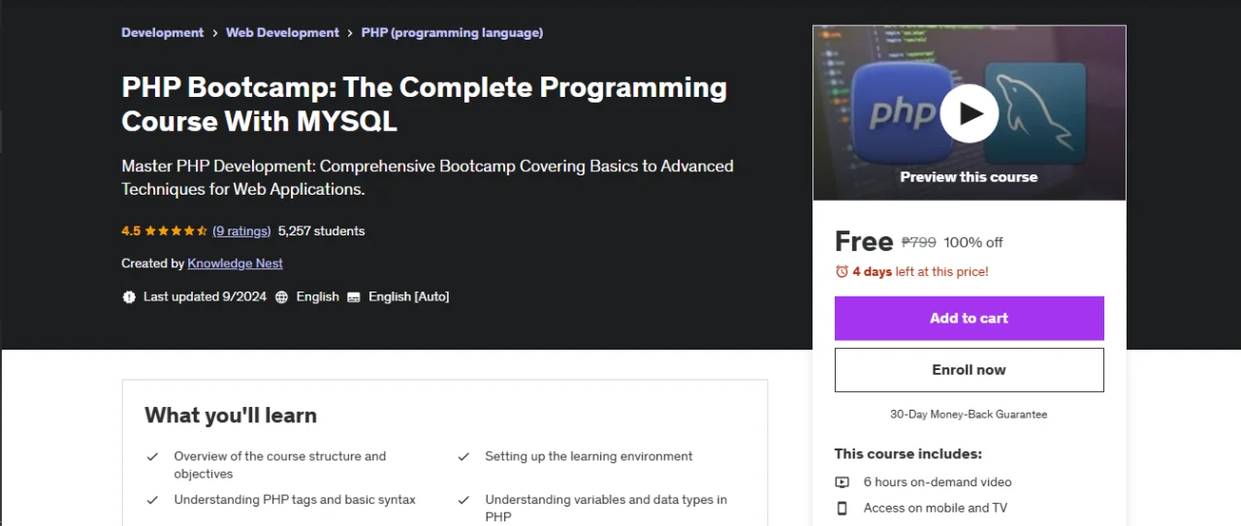Click Access on mobile and TV text
Viewport: 1241px width, 526px height.
pos(936,509)
